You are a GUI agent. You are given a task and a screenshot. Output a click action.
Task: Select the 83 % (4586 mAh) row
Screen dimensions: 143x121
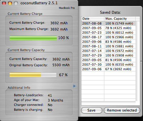click(x=108, y=42)
